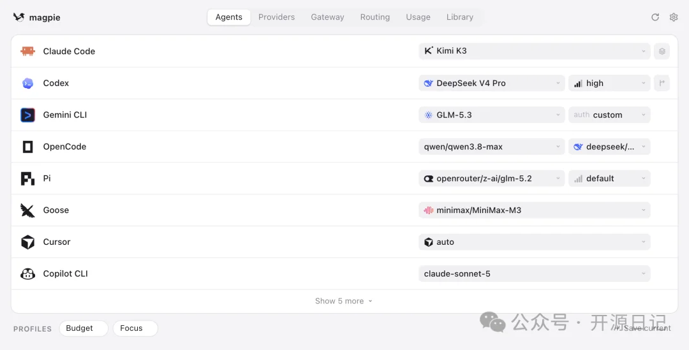This screenshot has width=689, height=350.
Task: Open the settings gear icon
Action: [x=674, y=17]
